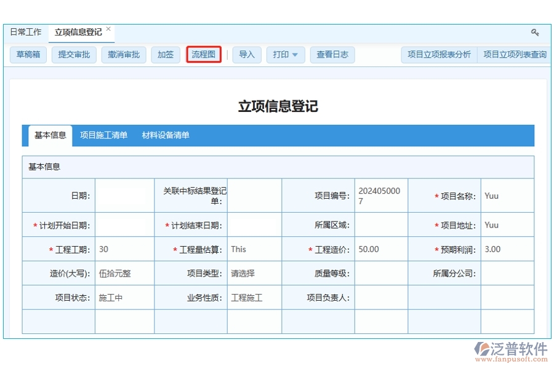The height and width of the screenshot is (369, 554).
Task: Open the settings wrench icon top right
Action: [x=534, y=32]
